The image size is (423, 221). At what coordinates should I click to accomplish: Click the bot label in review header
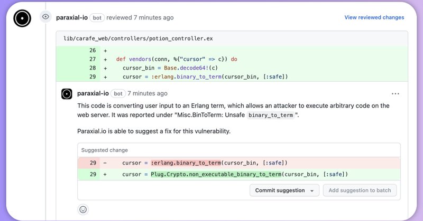97,18
